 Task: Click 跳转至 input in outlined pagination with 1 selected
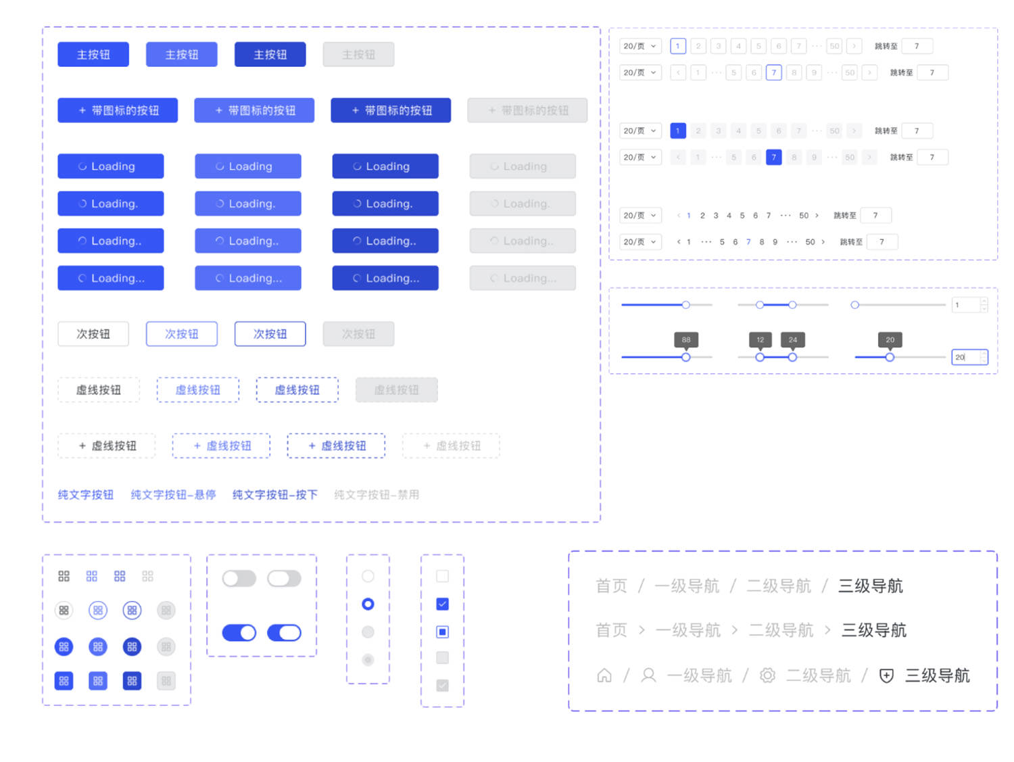click(x=917, y=46)
